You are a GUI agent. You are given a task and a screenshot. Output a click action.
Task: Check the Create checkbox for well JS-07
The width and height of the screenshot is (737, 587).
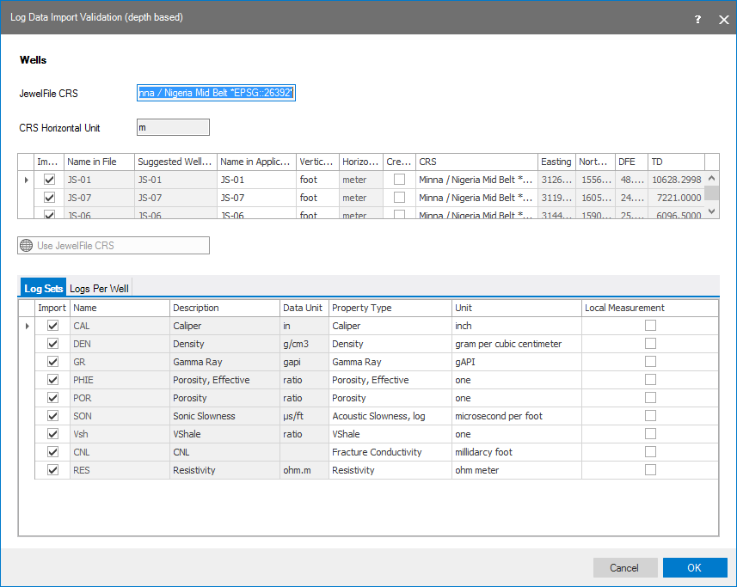(399, 198)
